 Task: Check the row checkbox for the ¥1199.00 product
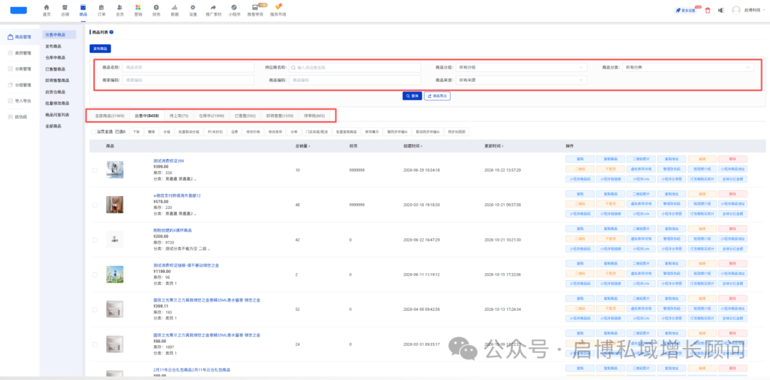[95, 274]
